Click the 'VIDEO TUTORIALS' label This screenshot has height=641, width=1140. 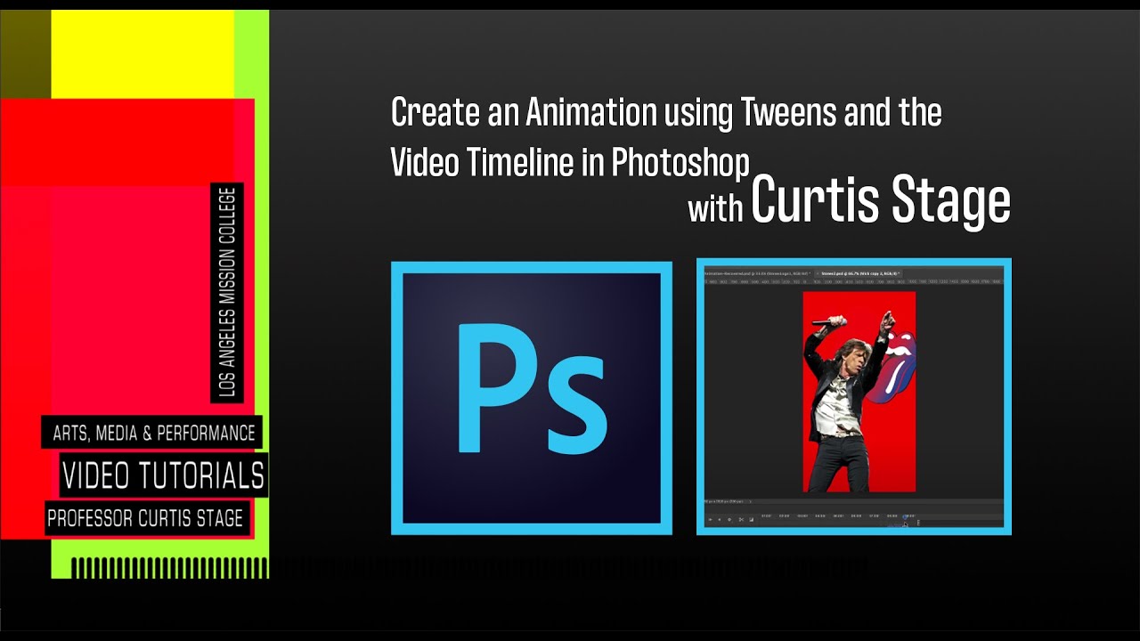tap(163, 476)
